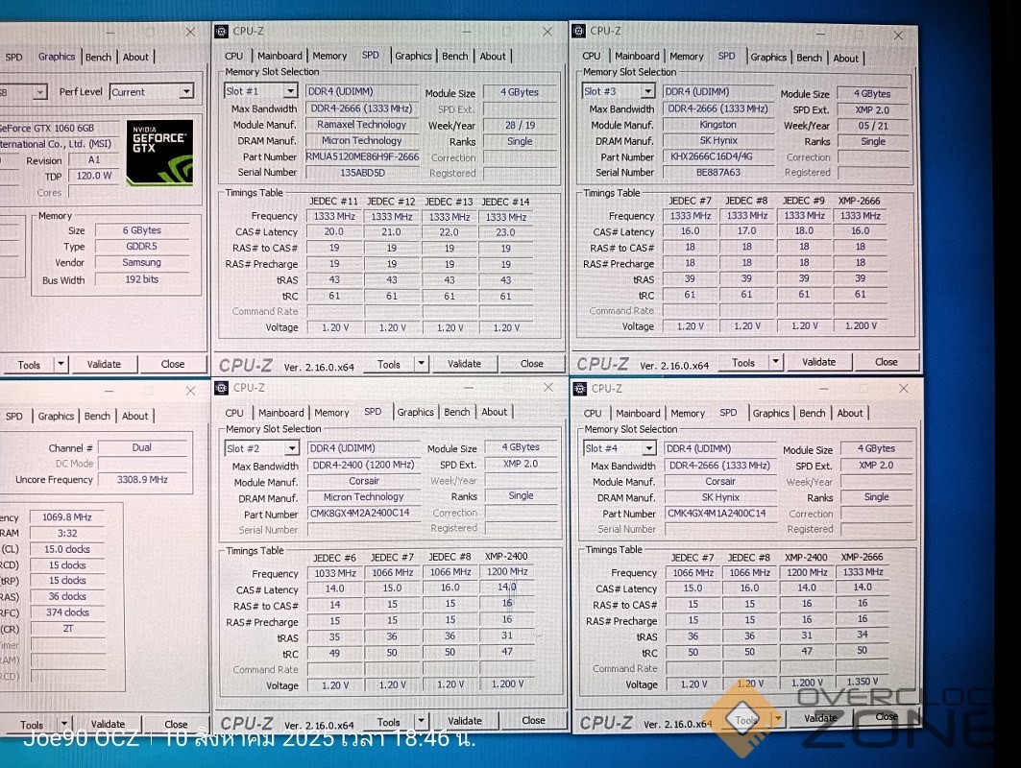Click CPU-Z title icon of Slot #2 window
The height and width of the screenshot is (768, 1021).
pos(221,388)
